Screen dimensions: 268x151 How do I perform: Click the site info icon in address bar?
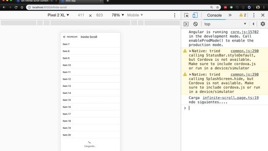29,8
